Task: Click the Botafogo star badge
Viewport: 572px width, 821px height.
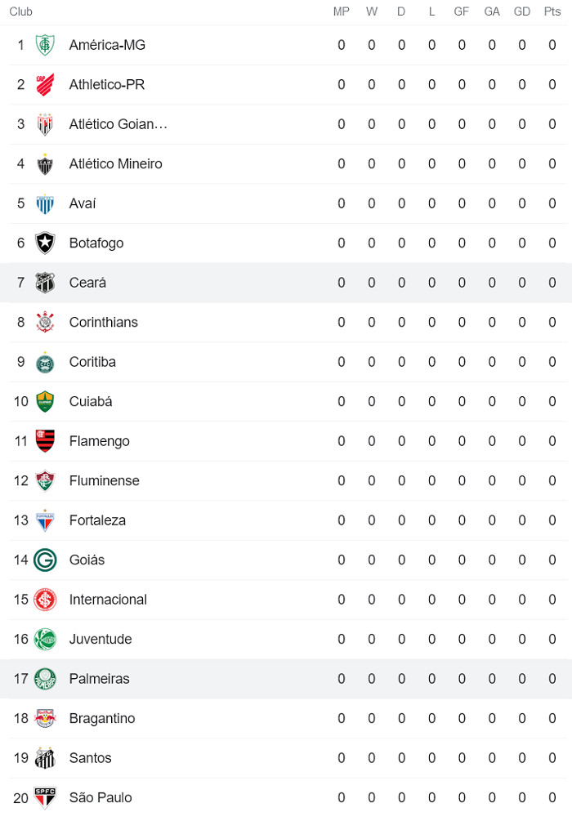Action: pos(45,243)
